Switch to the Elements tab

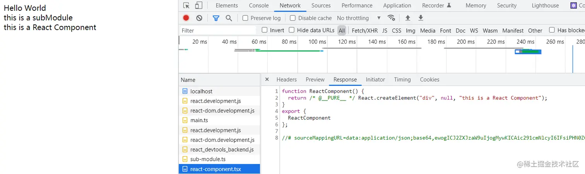tap(227, 5)
